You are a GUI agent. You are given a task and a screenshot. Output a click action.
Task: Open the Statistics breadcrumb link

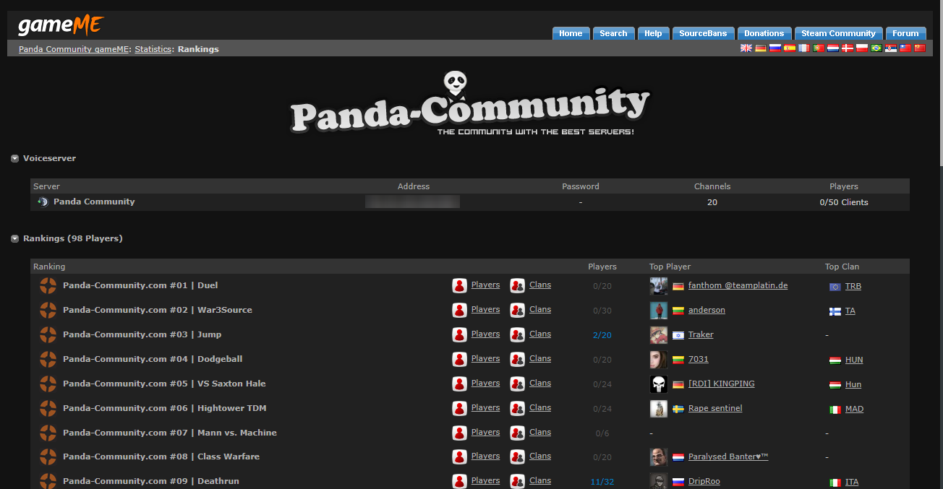point(153,48)
